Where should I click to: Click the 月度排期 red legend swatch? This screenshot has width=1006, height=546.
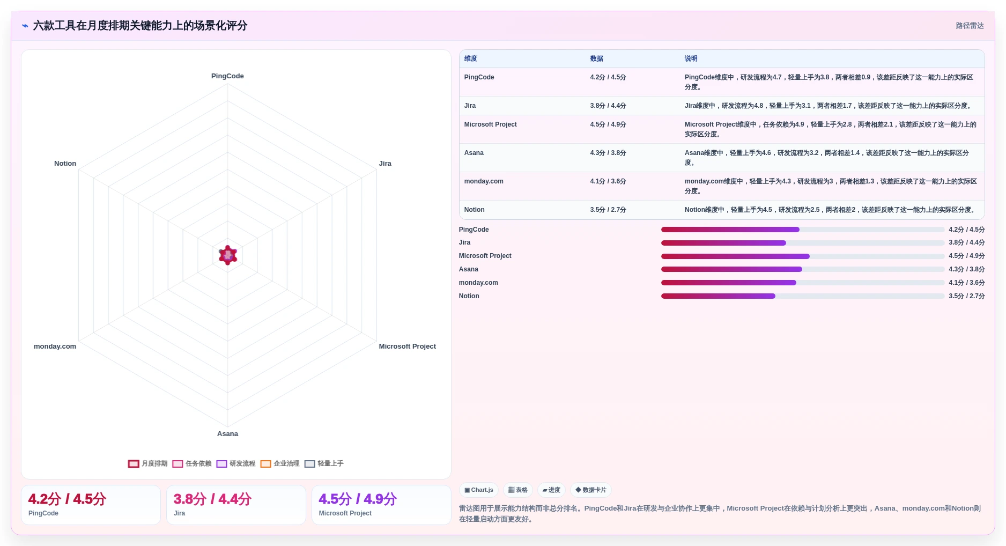[x=134, y=464]
